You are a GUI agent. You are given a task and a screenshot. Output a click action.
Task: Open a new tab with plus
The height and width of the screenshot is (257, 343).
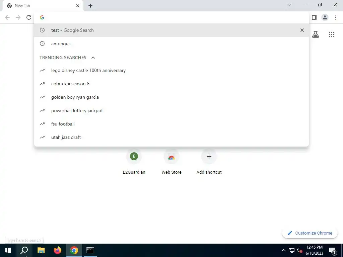[x=90, y=6]
